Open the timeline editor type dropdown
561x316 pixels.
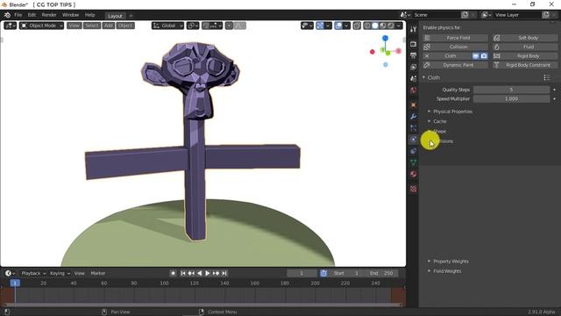[x=10, y=273]
